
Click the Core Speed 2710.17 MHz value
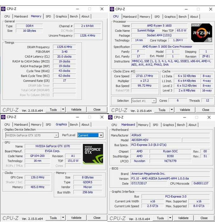pyautogui.click(x=144, y=76)
